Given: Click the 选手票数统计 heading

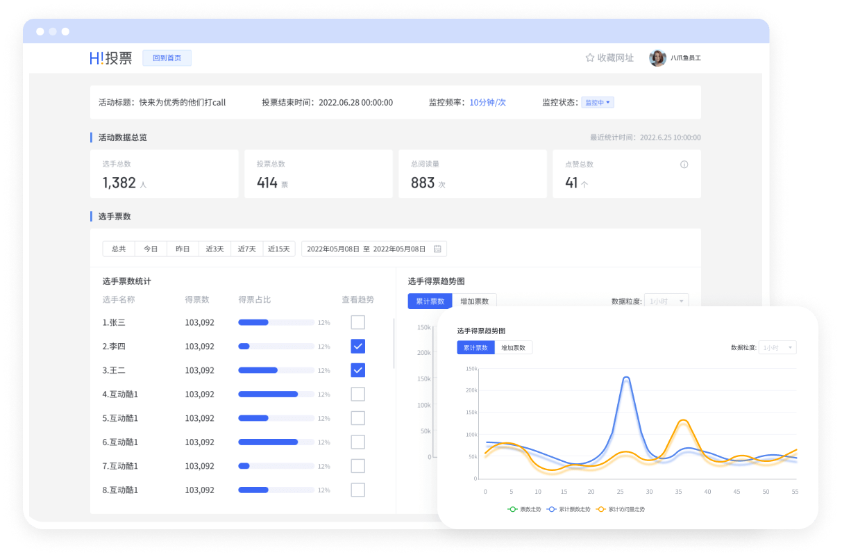Looking at the screenshot, I should click(x=127, y=281).
